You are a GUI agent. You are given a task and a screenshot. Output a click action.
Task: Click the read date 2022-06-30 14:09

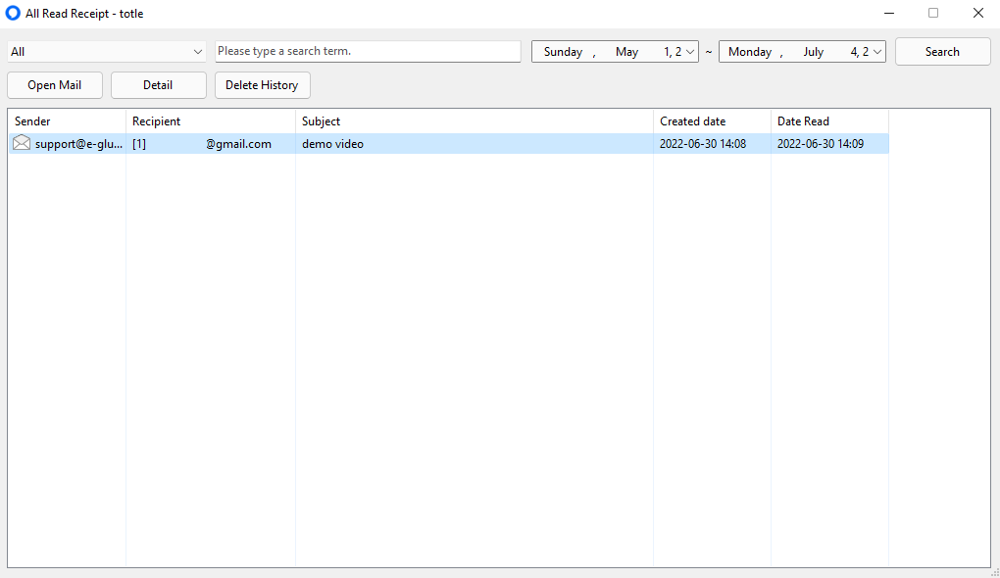tap(821, 144)
